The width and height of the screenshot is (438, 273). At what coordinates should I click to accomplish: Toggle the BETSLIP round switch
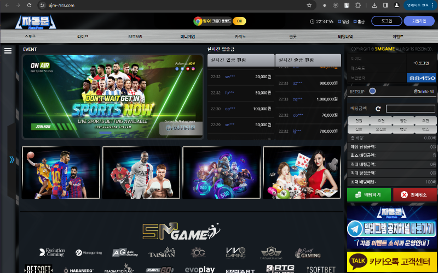[x=372, y=91]
